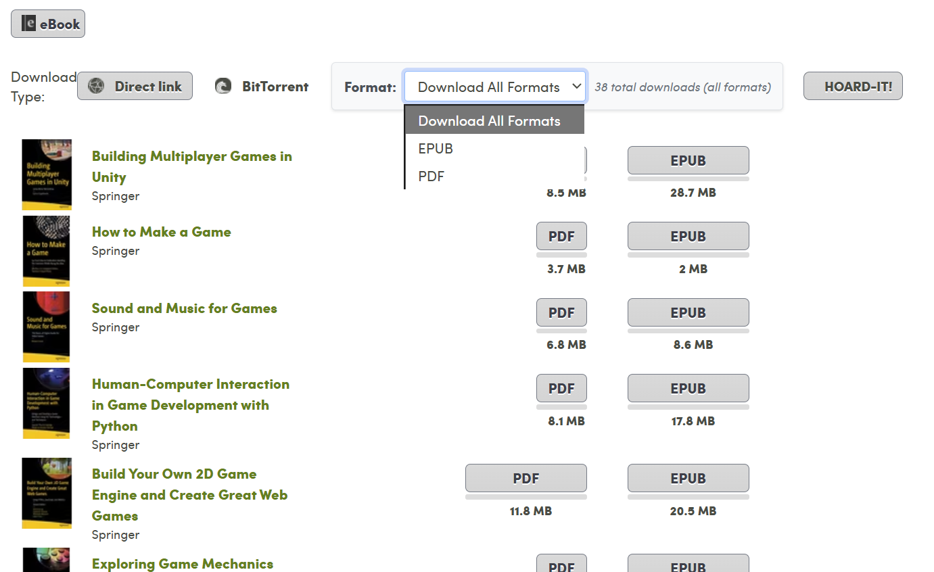Screen dimensions: 934x572
Task: Download EPUB of Sound and Music for Games
Action: click(688, 312)
